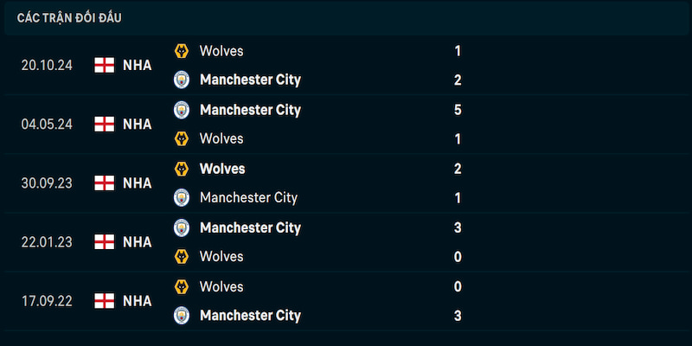The width and height of the screenshot is (692, 346).
Task: Click England flag next to 30.09.23
Action: point(104,183)
